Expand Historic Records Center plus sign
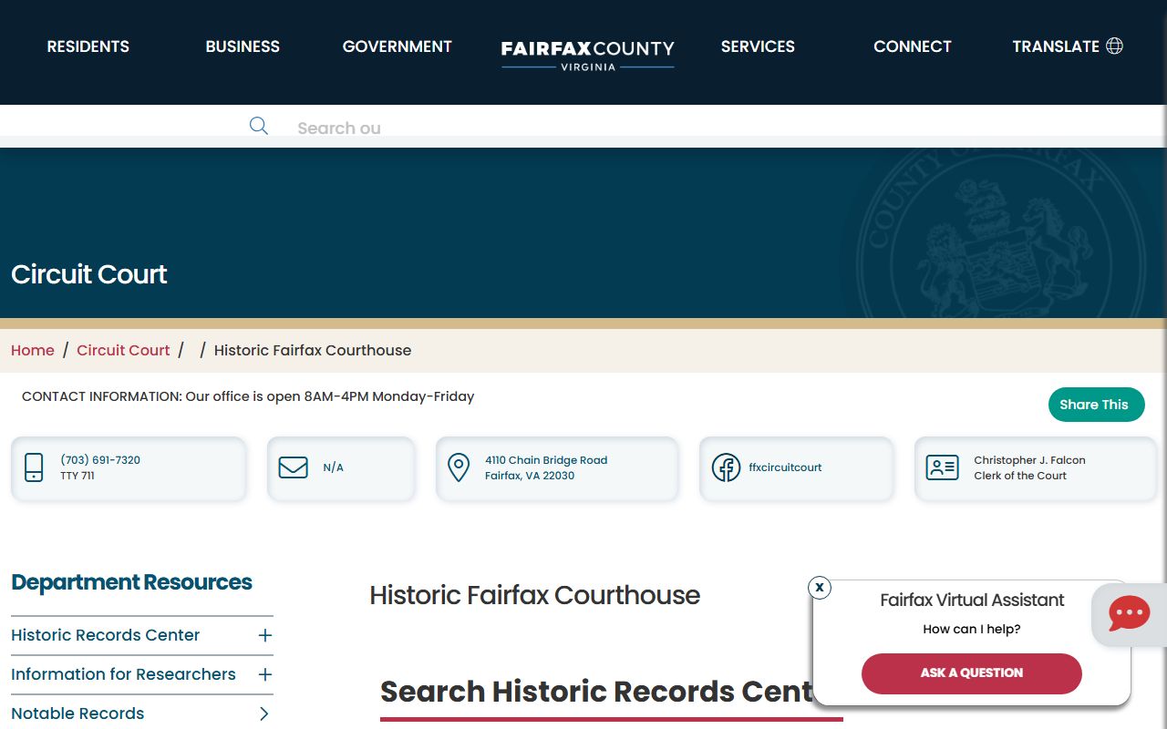 [265, 635]
